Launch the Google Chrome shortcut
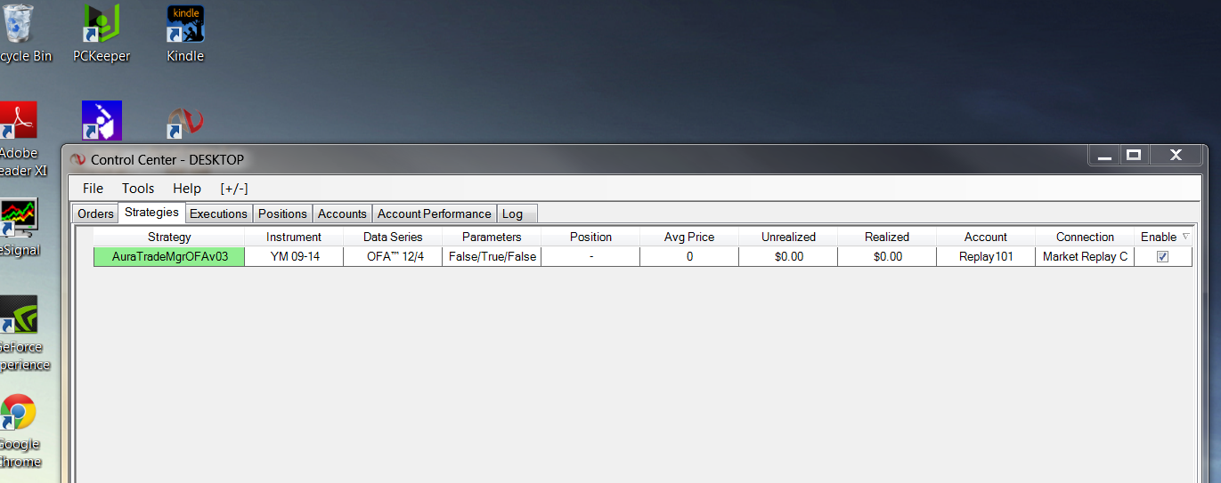Viewport: 1221px width, 483px height. (18, 430)
